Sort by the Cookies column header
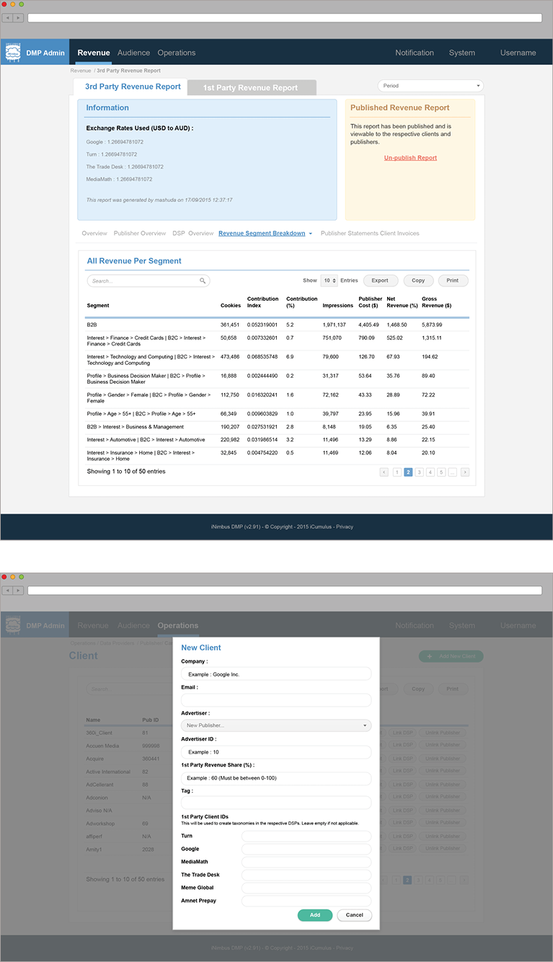 tap(231, 306)
